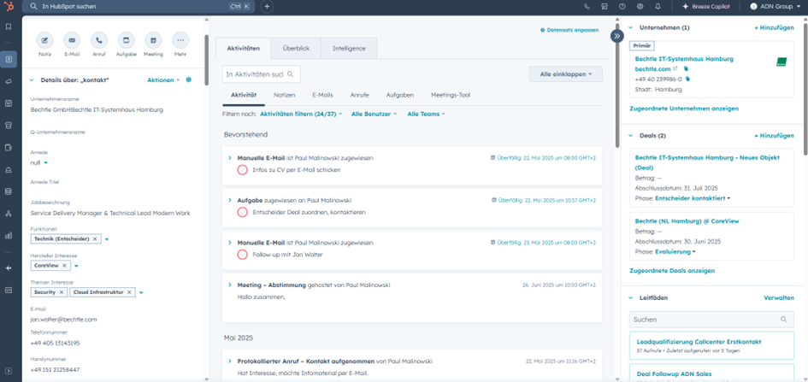
Task: Open the contacts icon in left sidebar
Action: 9,59
